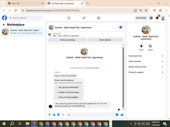Reload the Messenger page
Screen dimensions: 170x127
16,10
